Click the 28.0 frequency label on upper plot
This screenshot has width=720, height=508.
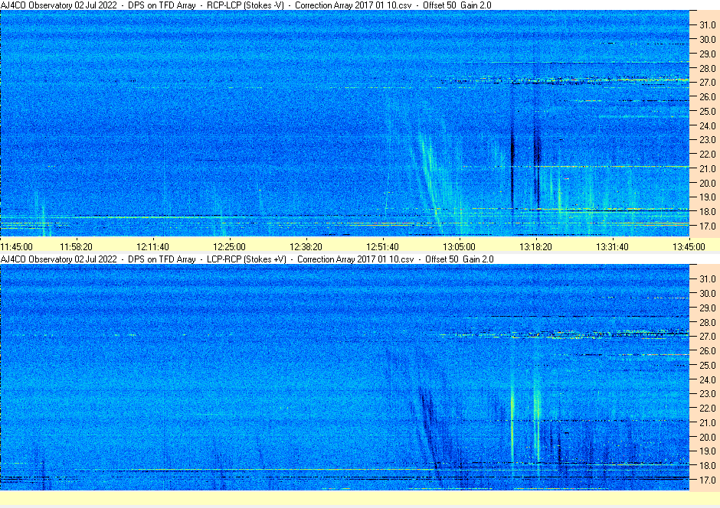[707, 68]
